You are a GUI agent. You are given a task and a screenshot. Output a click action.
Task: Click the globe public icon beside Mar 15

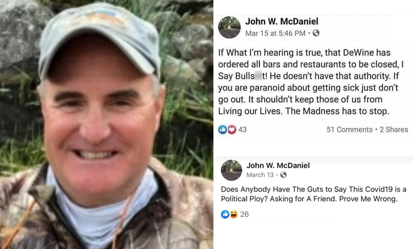click(x=316, y=33)
